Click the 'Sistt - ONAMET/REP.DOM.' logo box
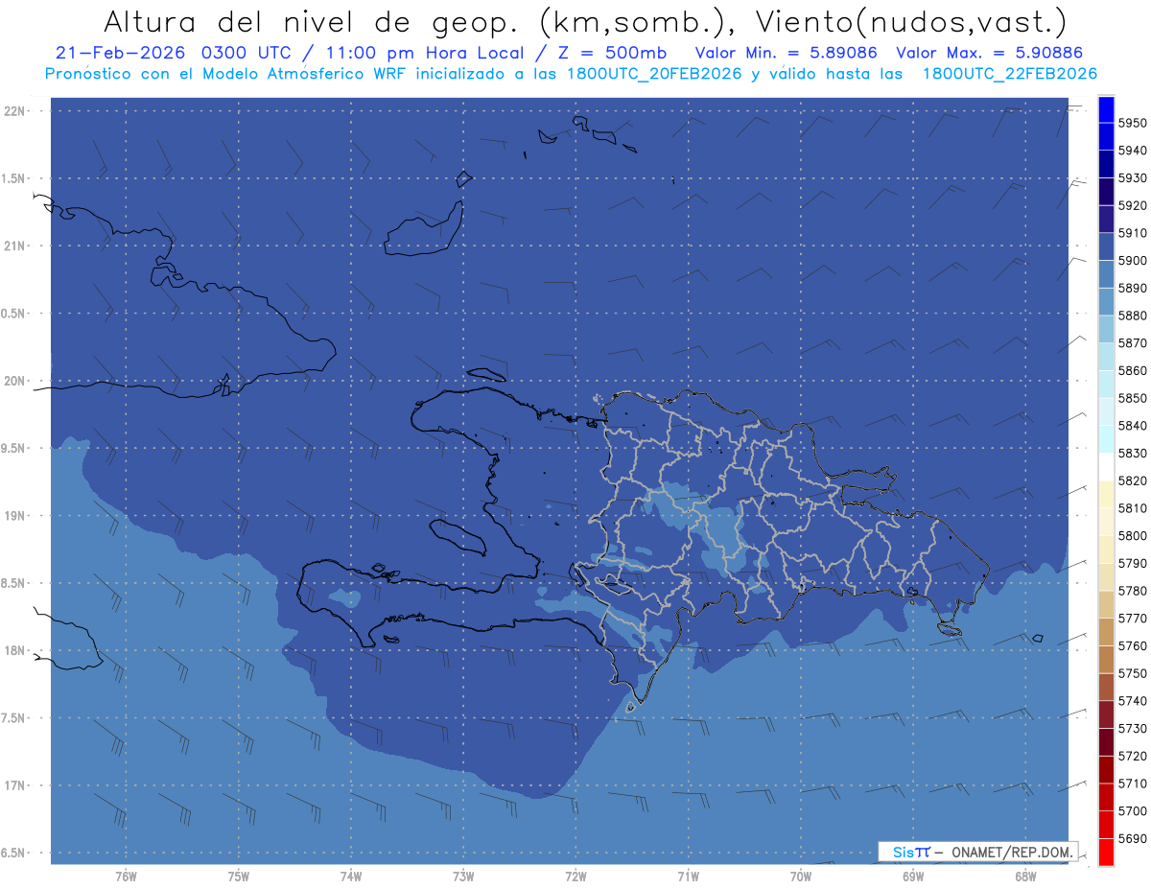The width and height of the screenshot is (1151, 889). point(976,851)
